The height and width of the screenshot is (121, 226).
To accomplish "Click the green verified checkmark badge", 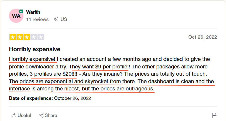I will [x=21, y=11].
